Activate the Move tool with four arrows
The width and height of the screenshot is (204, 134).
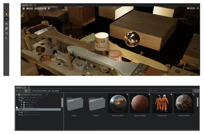coord(6,19)
